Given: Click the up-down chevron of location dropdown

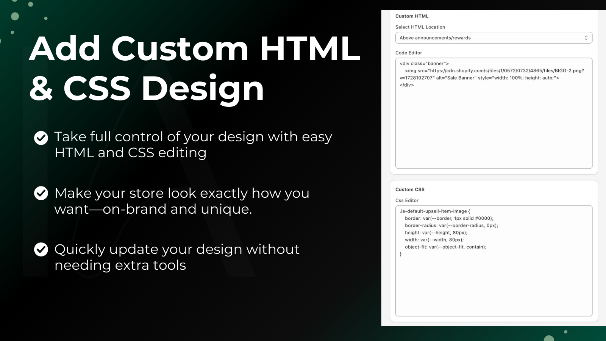Looking at the screenshot, I should [586, 38].
